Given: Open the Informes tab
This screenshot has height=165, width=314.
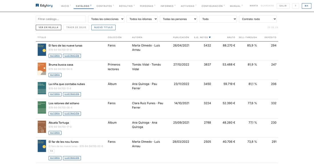Looking at the screenshot, I should click(x=167, y=6).
